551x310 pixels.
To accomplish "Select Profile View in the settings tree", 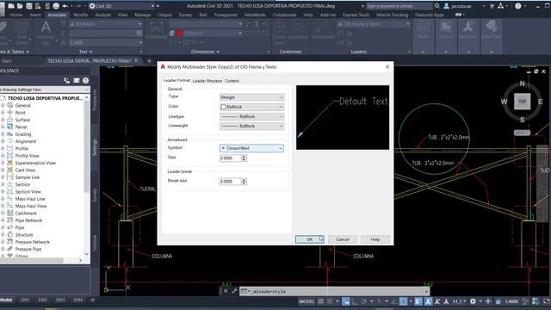I will click(x=27, y=156).
